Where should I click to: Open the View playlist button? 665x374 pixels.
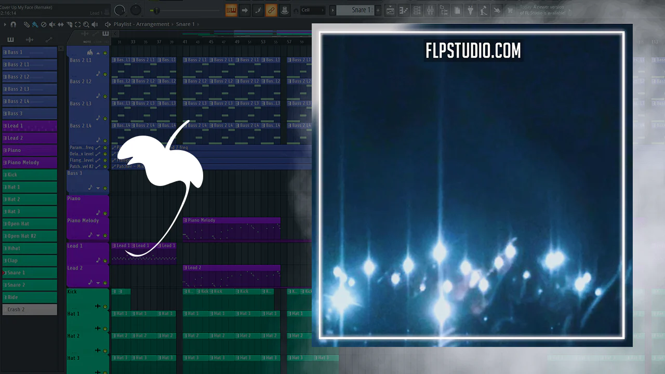point(390,10)
